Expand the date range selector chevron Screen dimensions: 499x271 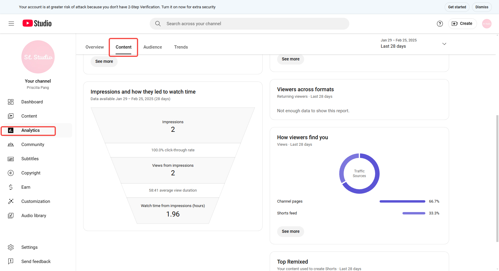444,44
